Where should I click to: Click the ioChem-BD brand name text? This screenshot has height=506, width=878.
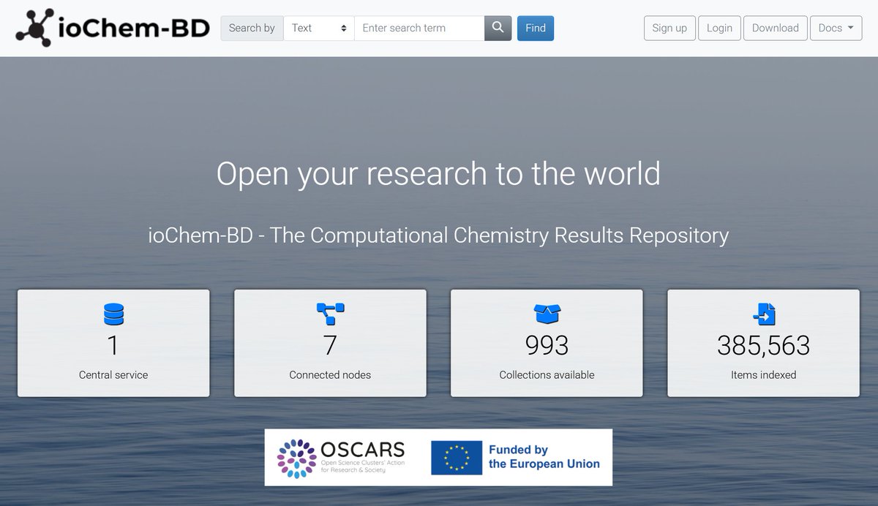pos(134,28)
